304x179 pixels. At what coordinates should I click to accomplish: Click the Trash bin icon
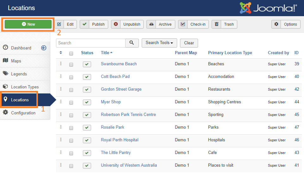pyautogui.click(x=217, y=24)
